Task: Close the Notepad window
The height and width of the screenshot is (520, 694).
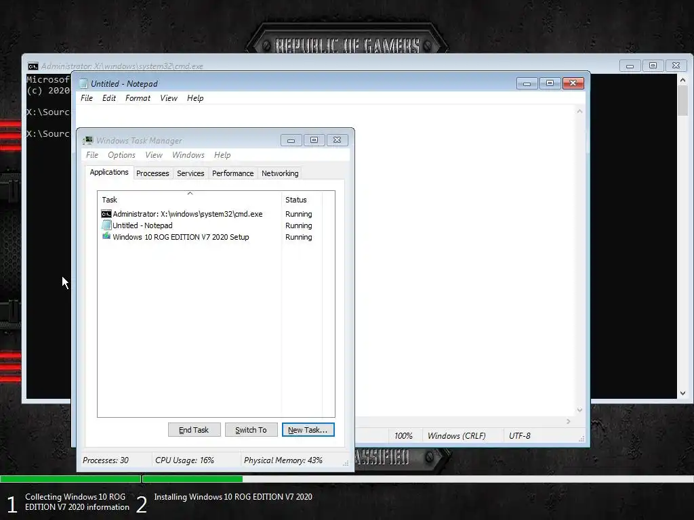Action: [x=573, y=83]
